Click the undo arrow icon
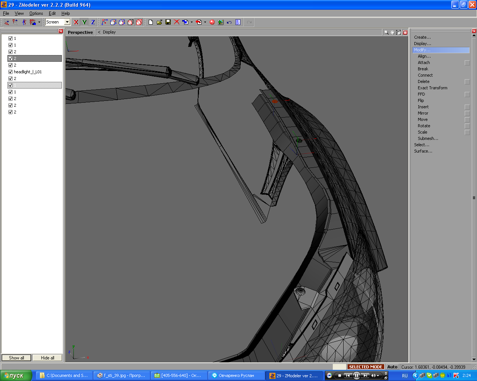The width and height of the screenshot is (477, 381). pos(229,22)
